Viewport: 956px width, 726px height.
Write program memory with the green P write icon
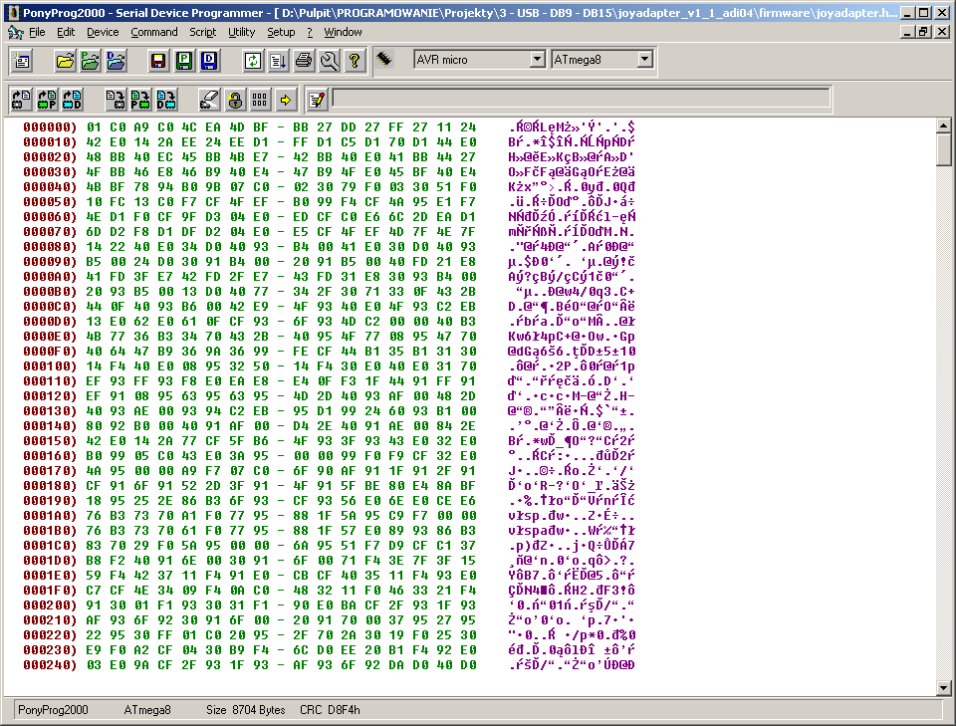point(140,100)
